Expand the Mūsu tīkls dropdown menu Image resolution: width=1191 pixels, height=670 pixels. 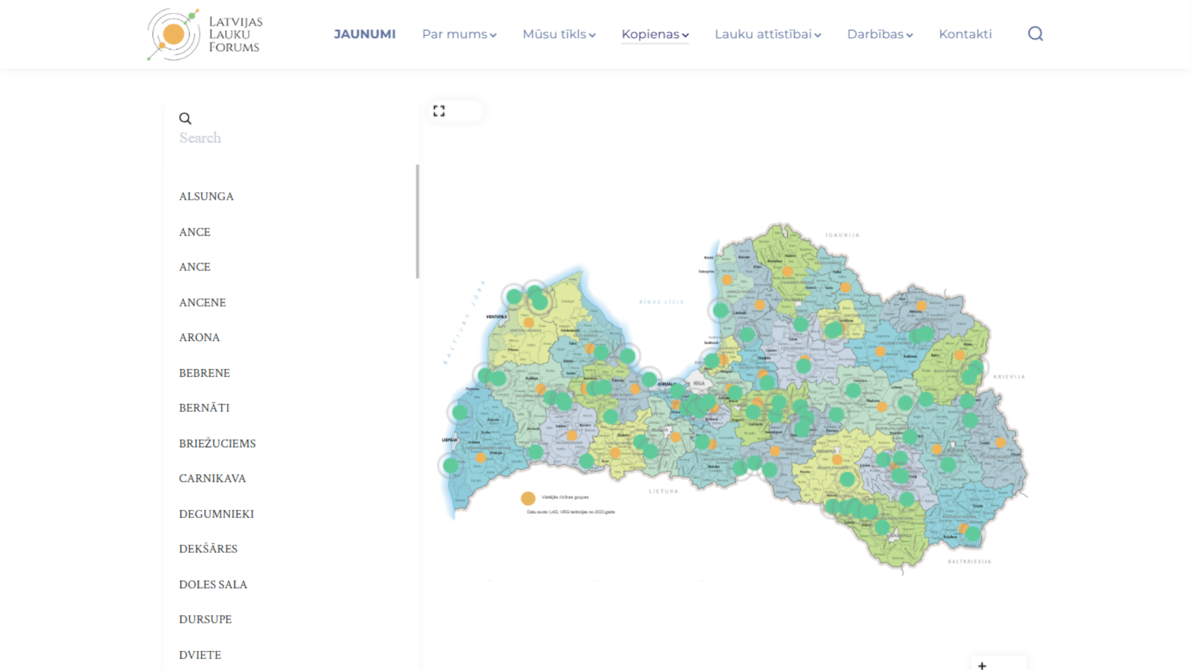(x=559, y=34)
